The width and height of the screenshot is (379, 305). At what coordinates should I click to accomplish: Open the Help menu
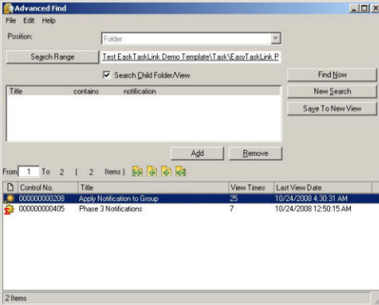coord(49,20)
